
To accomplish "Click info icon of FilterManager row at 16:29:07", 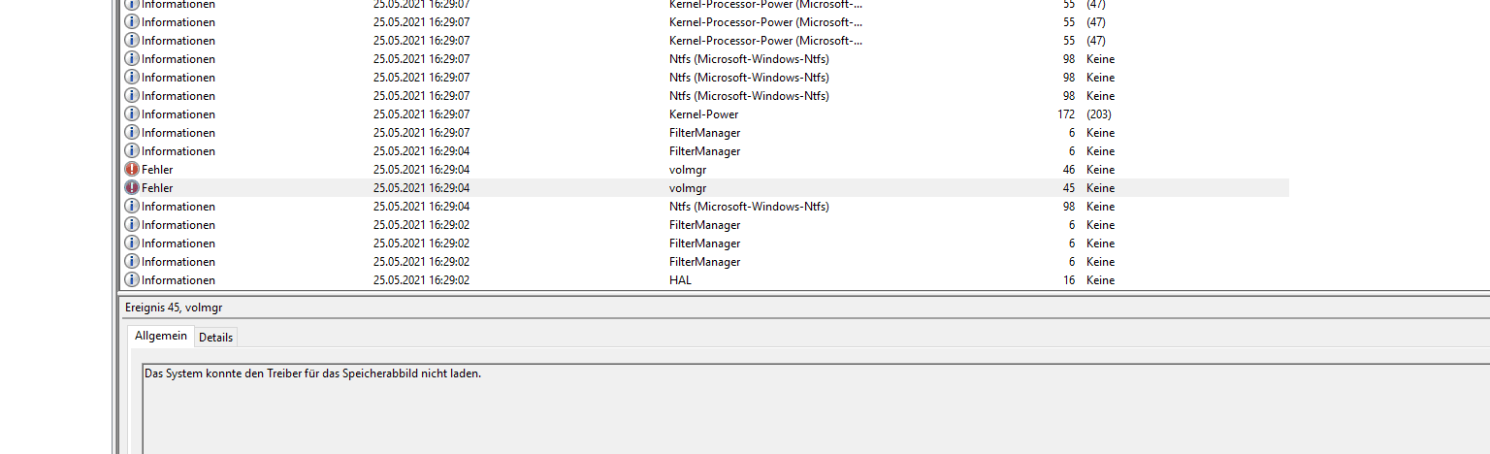I will click(132, 133).
